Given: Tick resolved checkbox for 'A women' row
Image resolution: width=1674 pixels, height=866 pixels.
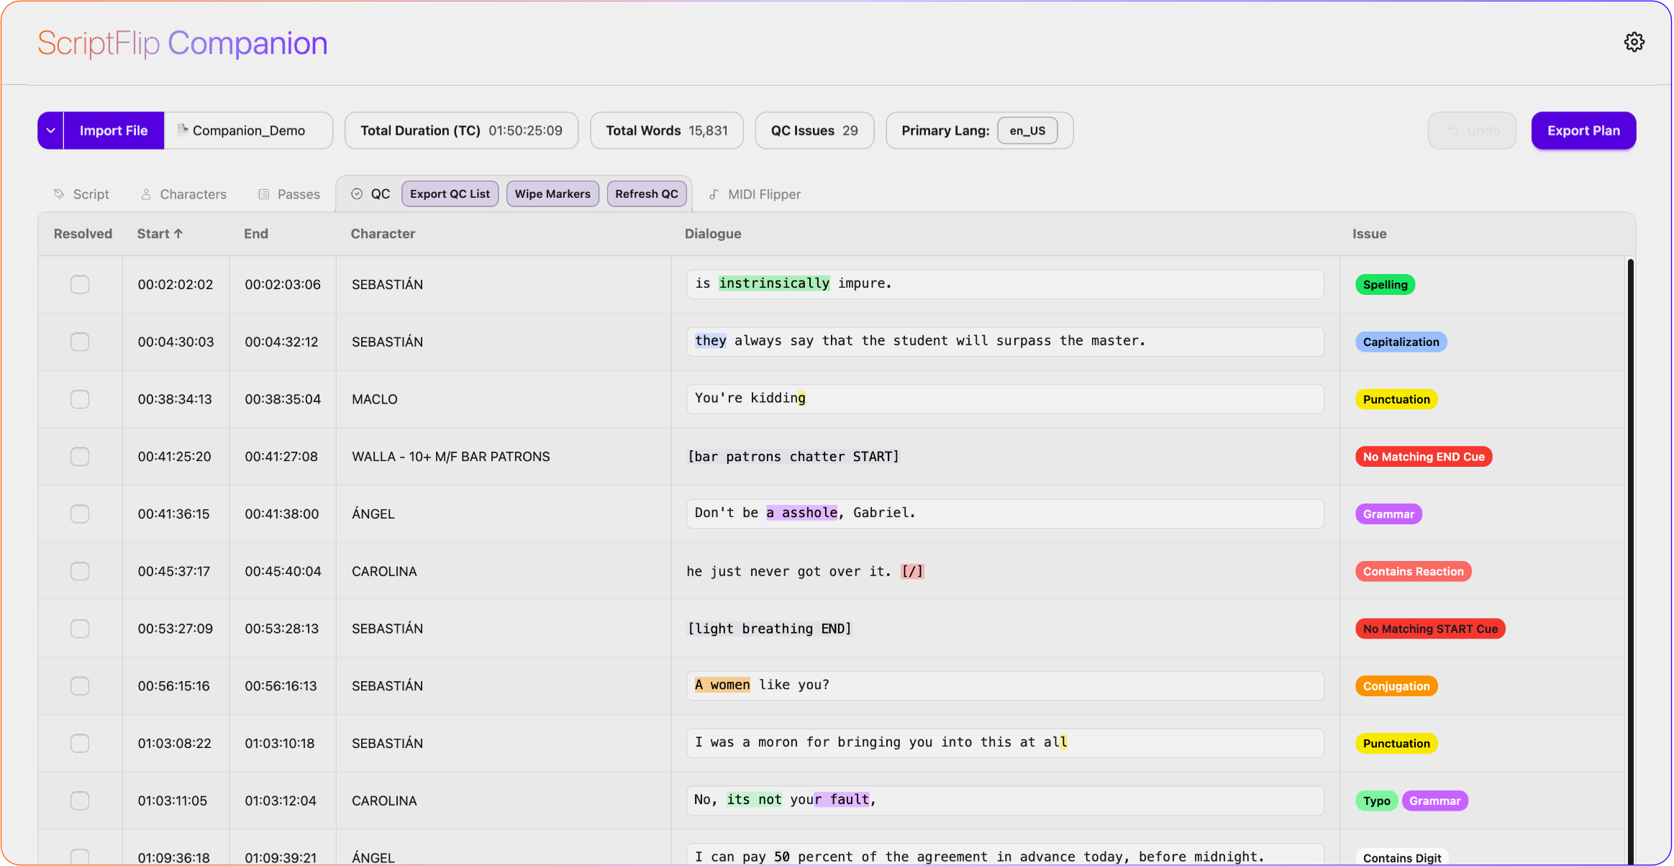Looking at the screenshot, I should 80,686.
